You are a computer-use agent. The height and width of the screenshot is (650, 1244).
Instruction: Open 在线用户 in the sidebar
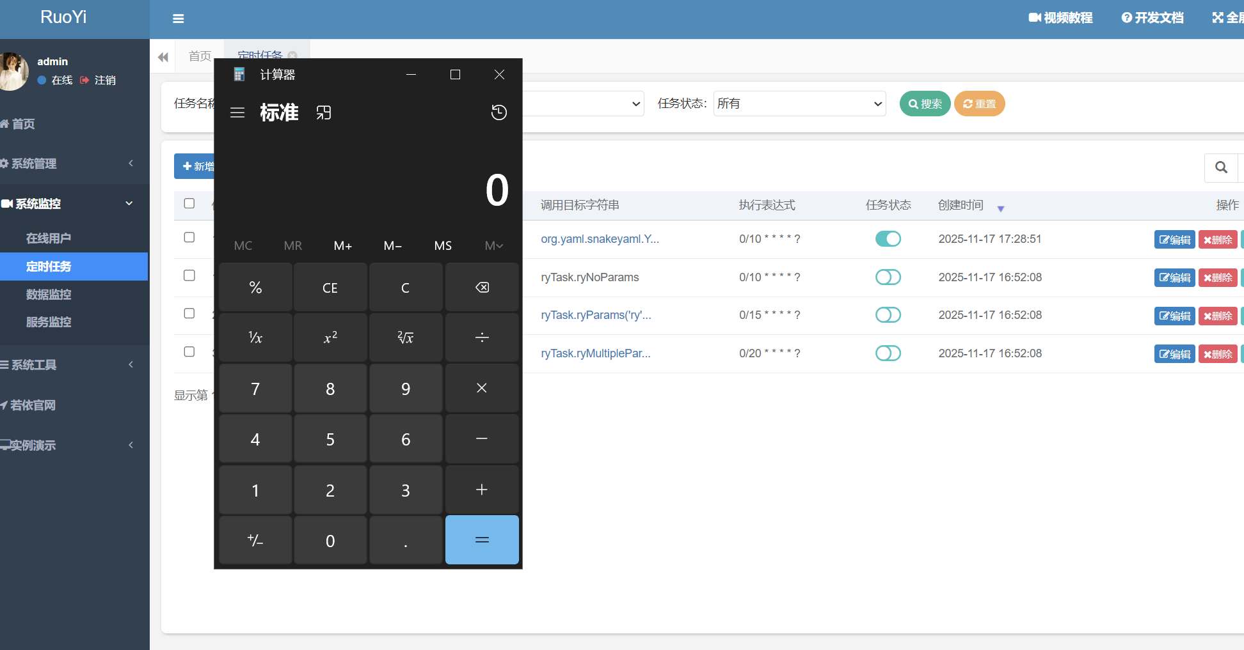pos(49,238)
